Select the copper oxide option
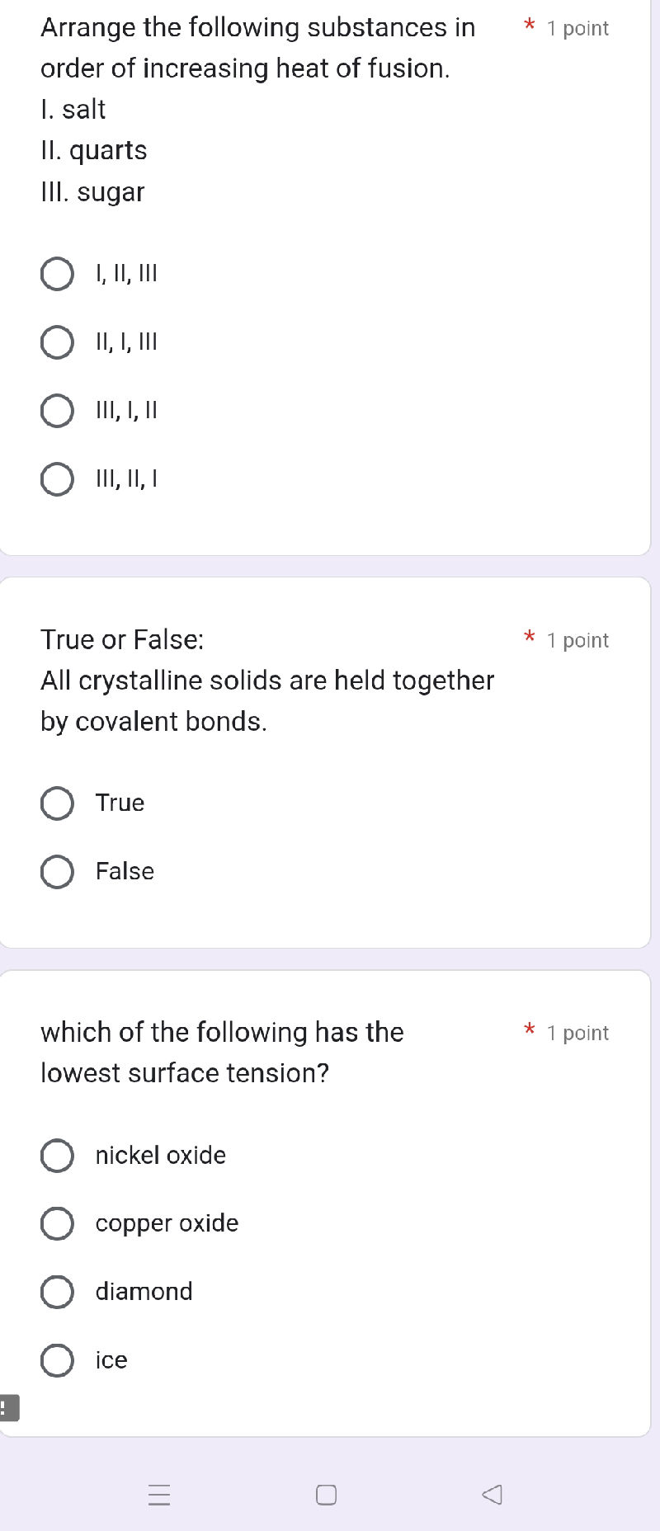Image resolution: width=660 pixels, height=1531 pixels. click(57, 1224)
